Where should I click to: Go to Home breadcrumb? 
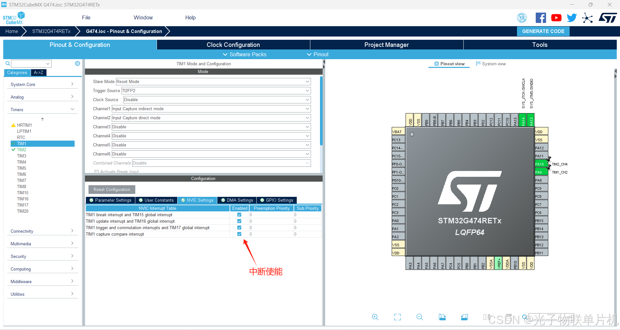pos(12,31)
